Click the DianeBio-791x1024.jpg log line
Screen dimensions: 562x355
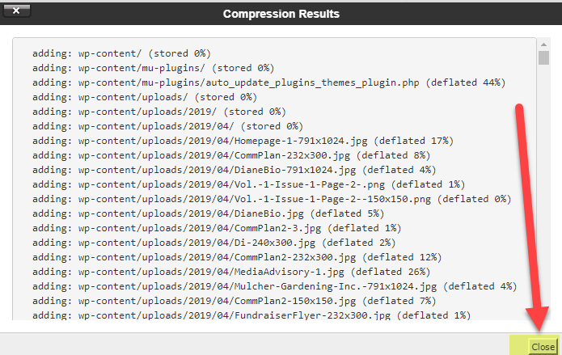point(234,170)
